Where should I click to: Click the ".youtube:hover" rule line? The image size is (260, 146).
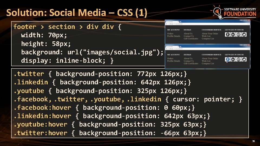(x=110, y=124)
